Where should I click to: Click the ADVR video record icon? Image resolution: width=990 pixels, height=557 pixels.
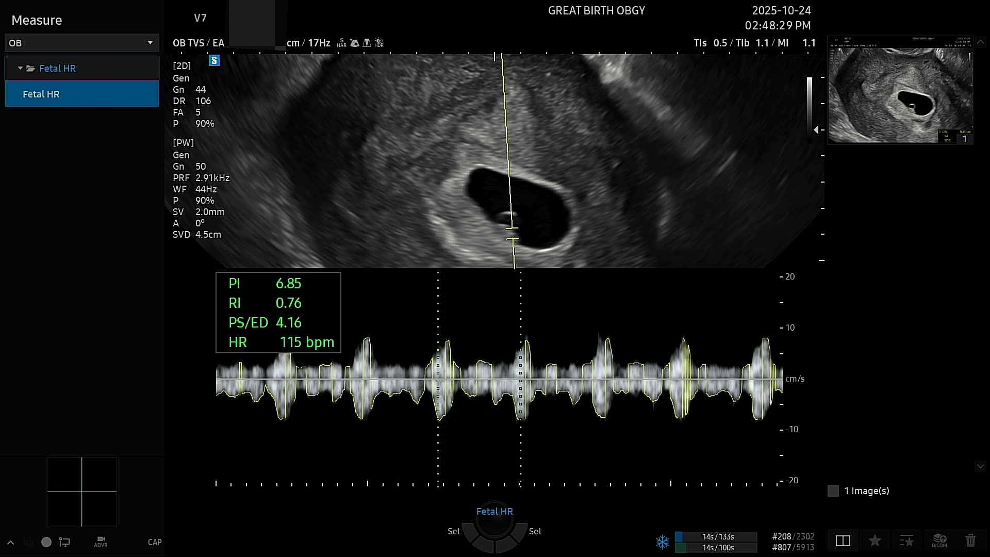[x=101, y=542]
